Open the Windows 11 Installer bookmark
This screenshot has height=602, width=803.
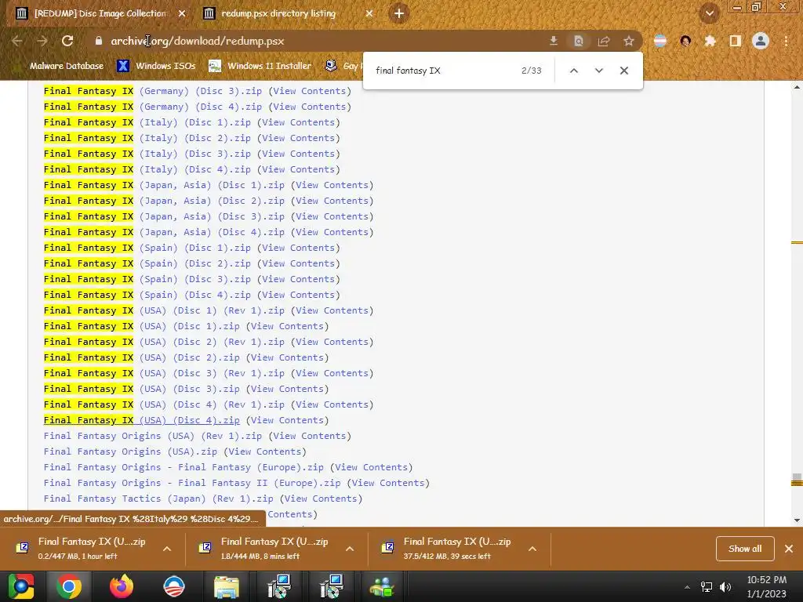(260, 66)
